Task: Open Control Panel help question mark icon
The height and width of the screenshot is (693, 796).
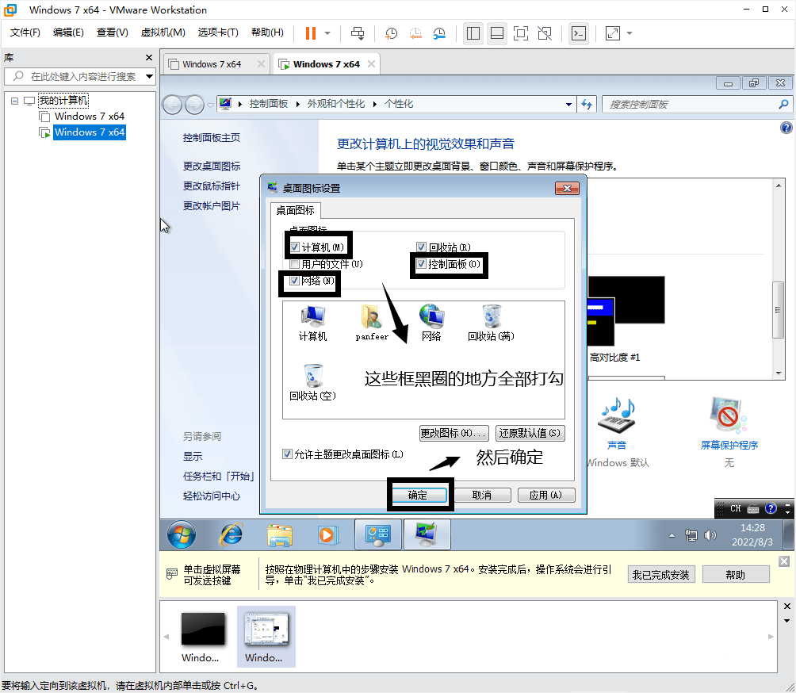Action: (786, 128)
